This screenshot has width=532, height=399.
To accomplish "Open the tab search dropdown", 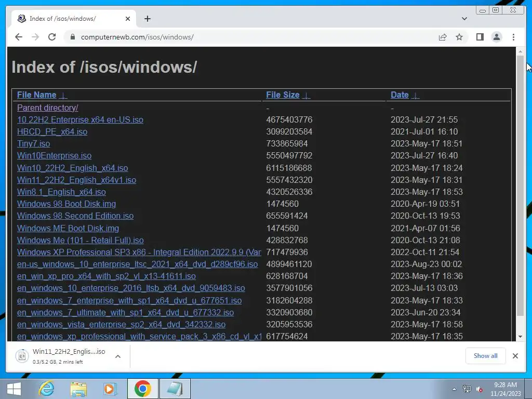I will pyautogui.click(x=464, y=19).
